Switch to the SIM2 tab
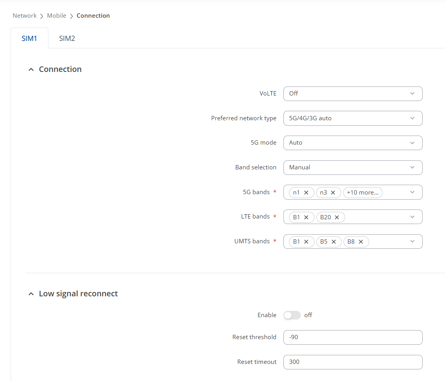Viewport: 445px width, 382px height. click(x=67, y=39)
